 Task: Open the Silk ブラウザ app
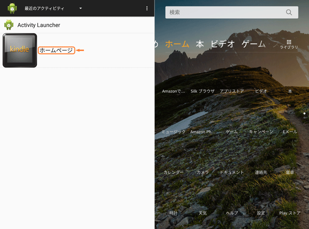click(202, 91)
